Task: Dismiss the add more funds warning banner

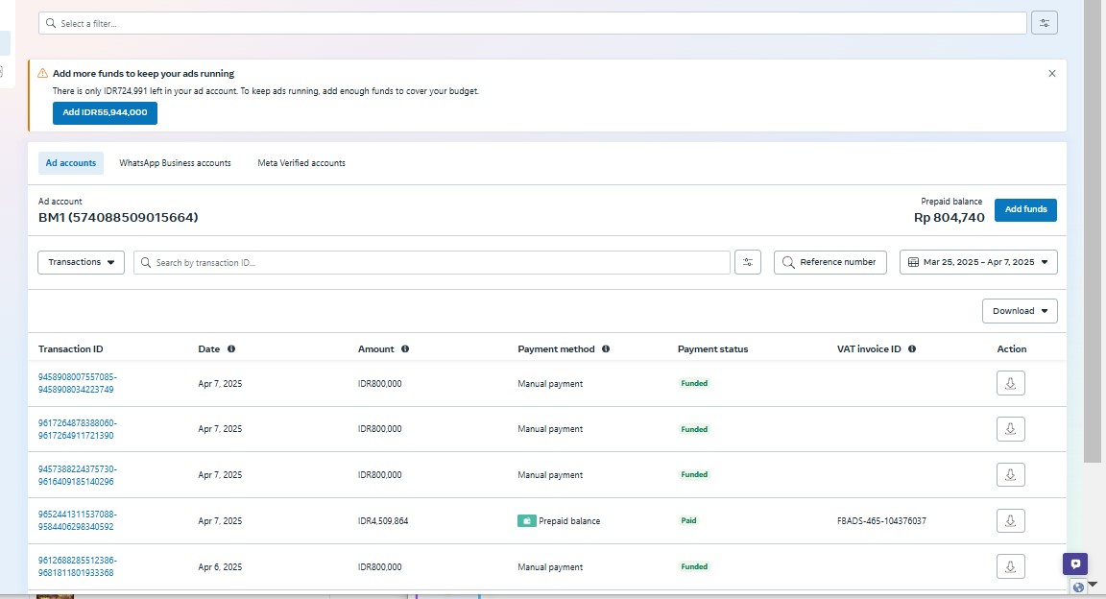Action: (1051, 74)
